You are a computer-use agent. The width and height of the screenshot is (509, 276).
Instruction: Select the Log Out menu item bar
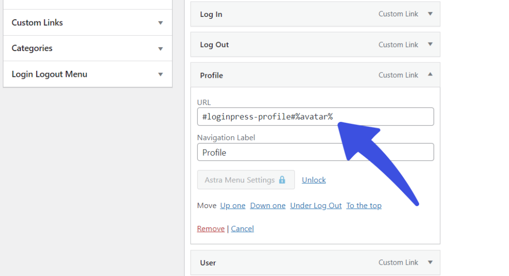click(x=315, y=44)
